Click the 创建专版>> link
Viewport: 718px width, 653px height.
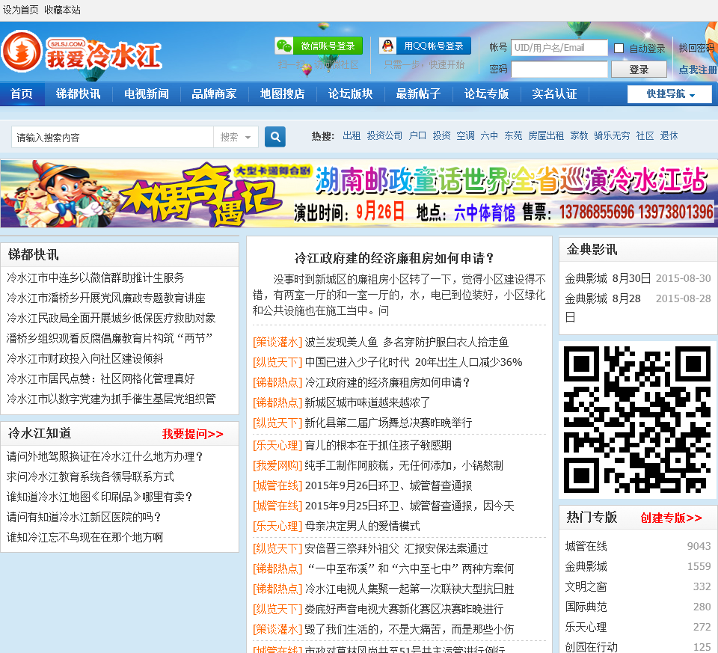point(672,518)
